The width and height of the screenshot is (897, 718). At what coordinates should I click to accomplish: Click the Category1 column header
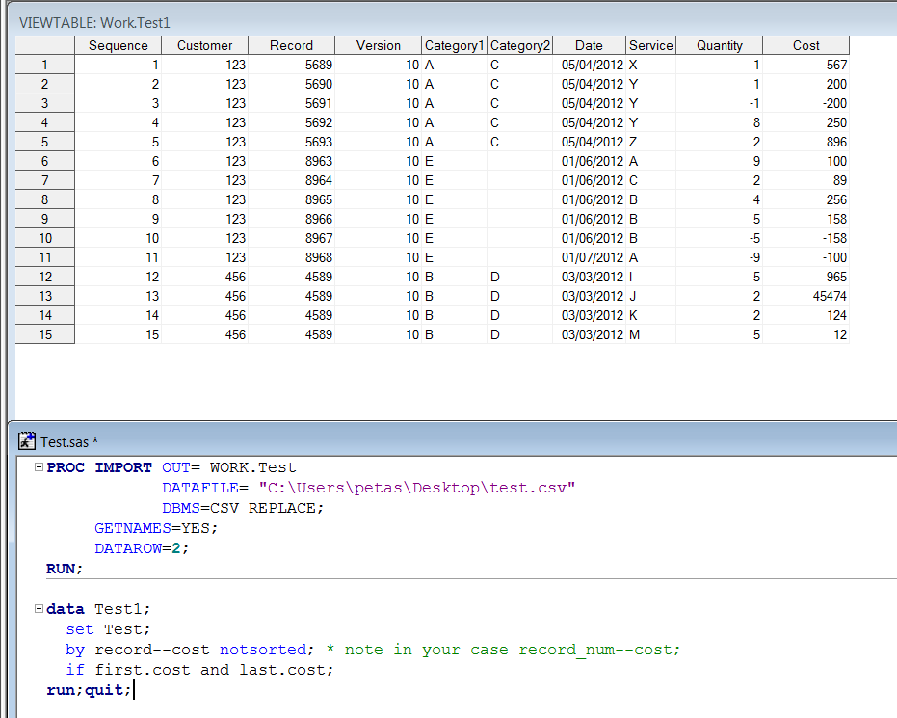pyautogui.click(x=454, y=45)
